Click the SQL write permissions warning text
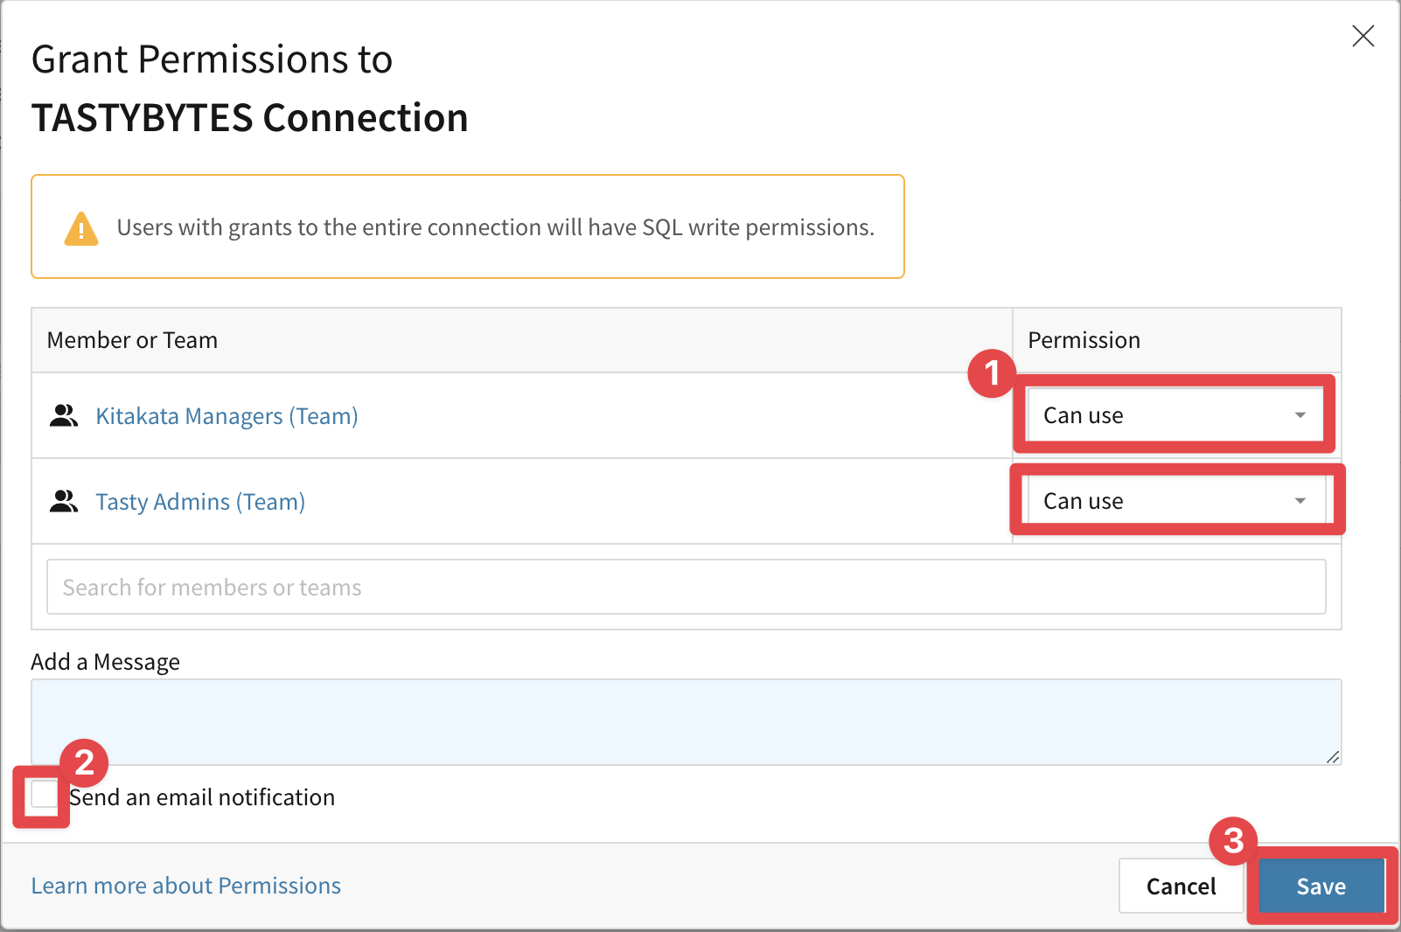The width and height of the screenshot is (1401, 932). coord(495,227)
